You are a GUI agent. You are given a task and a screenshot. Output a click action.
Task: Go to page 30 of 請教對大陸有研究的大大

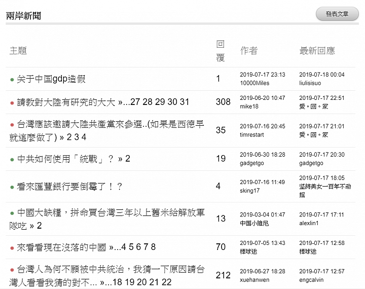[172, 102]
